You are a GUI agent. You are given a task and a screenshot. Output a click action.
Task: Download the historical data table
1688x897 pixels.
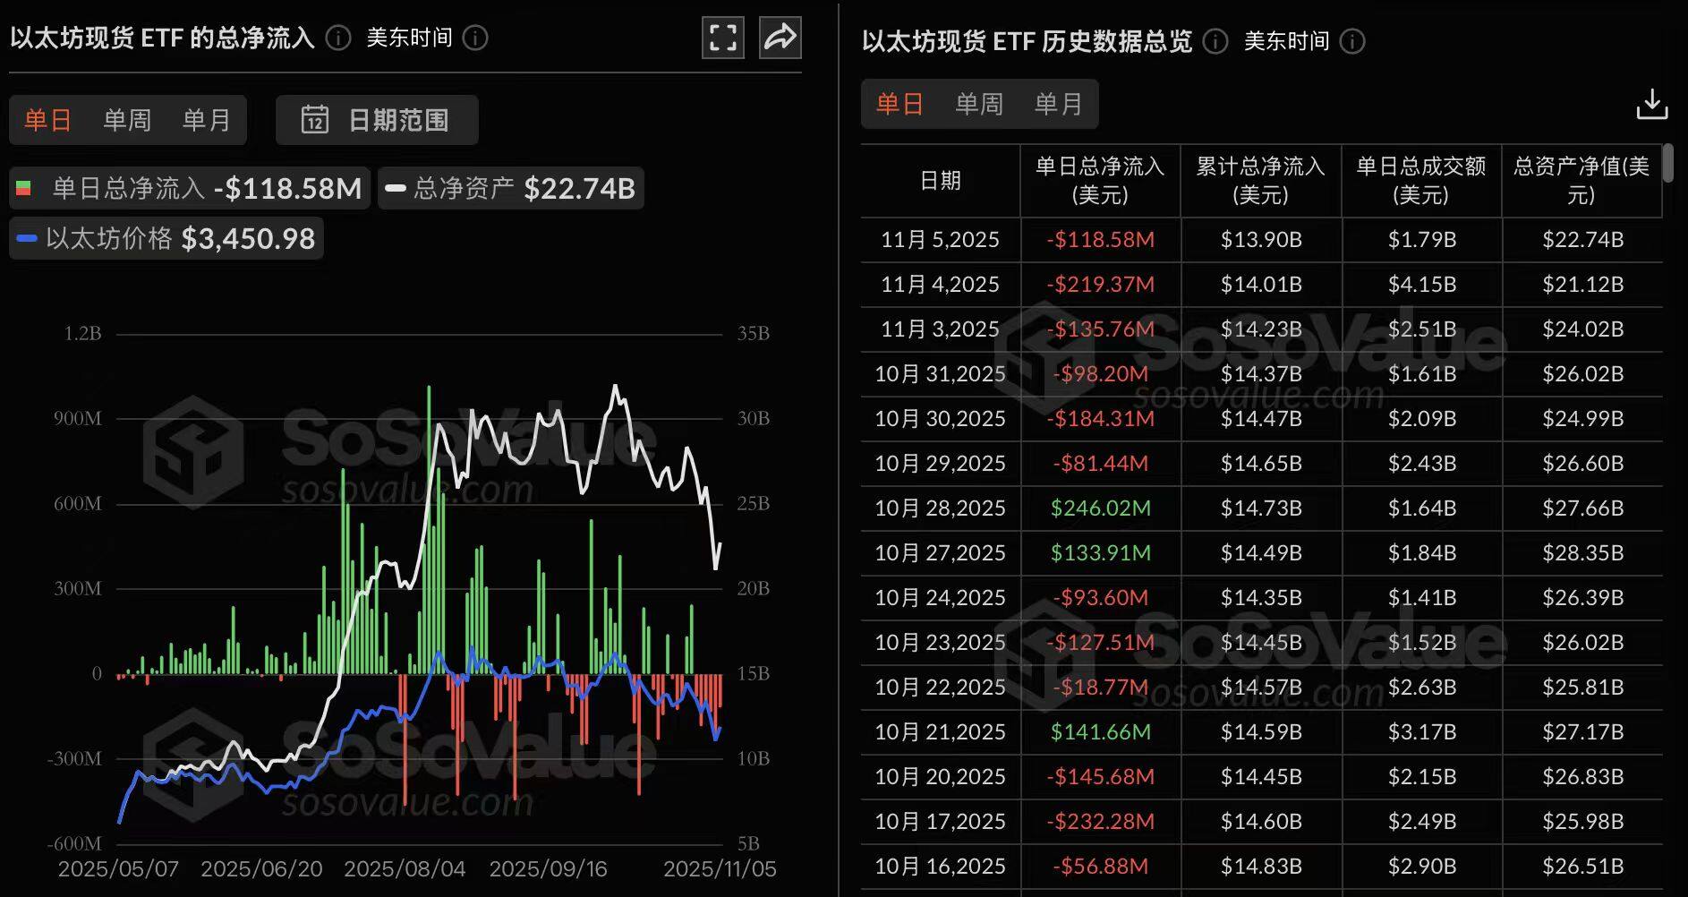1651,104
